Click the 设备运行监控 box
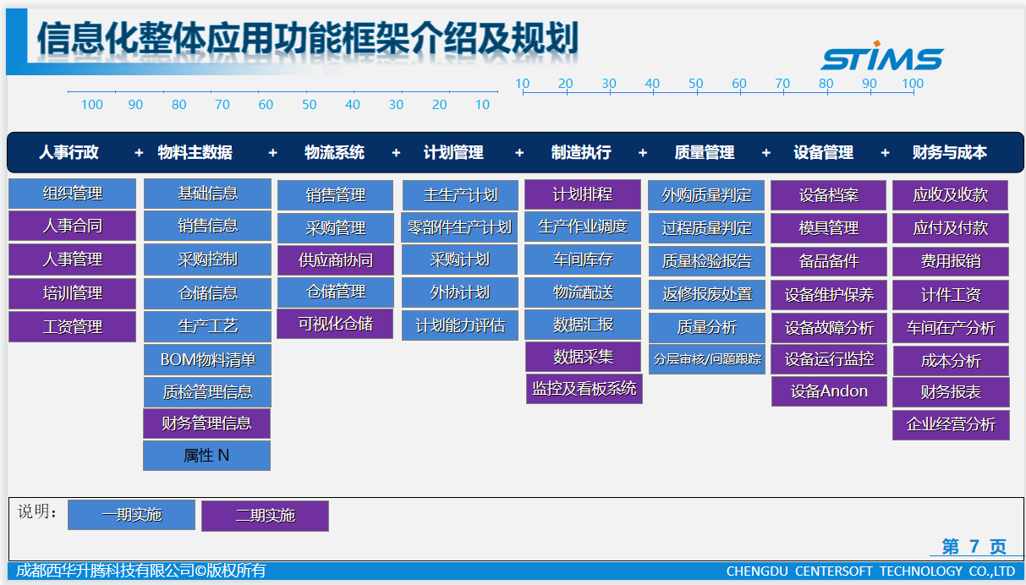Screen dimensions: 1026x585 coord(830,359)
